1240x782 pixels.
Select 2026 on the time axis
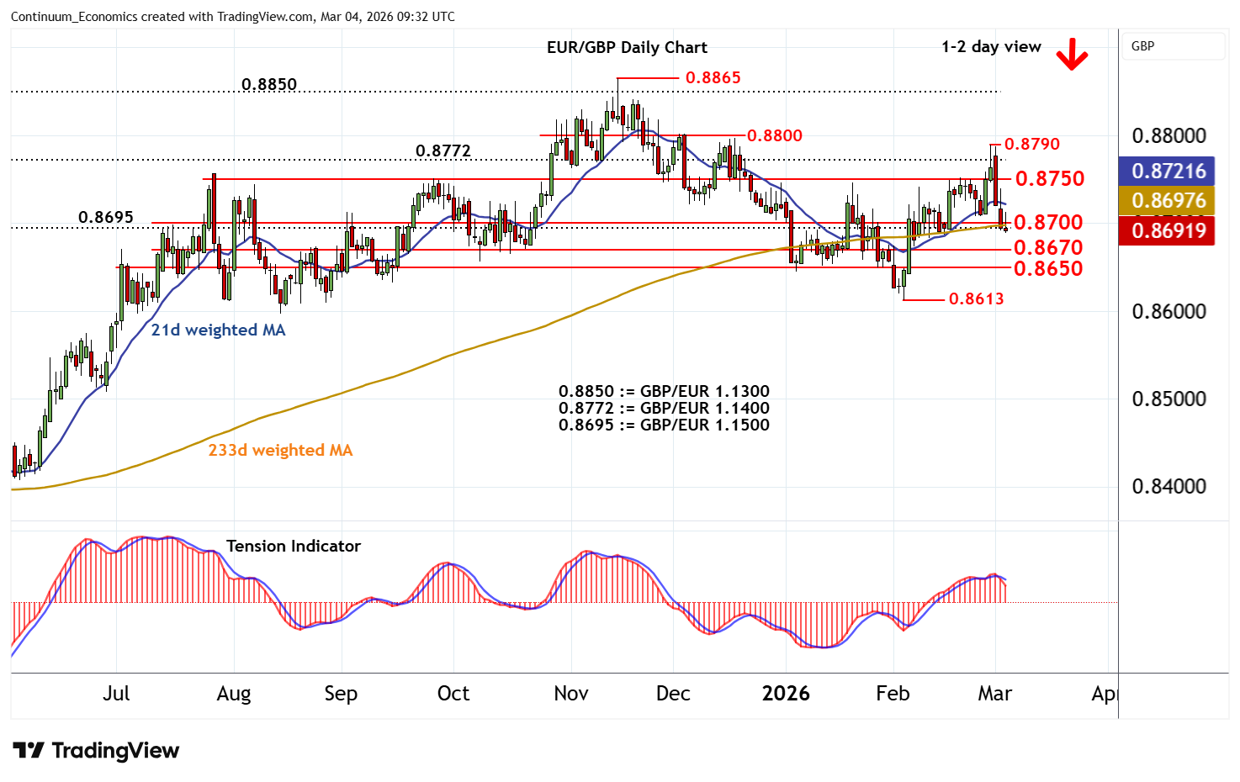(786, 694)
